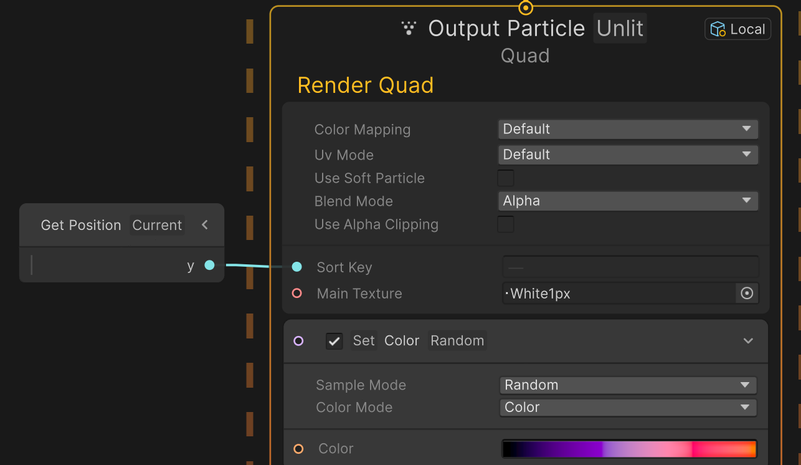This screenshot has height=465, width=801.
Task: Collapse the Set Color block chevron
Action: pos(749,341)
